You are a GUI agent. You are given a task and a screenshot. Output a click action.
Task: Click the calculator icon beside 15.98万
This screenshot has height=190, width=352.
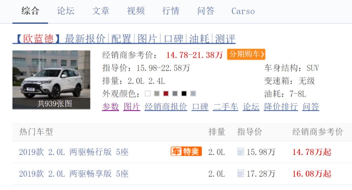click(240, 152)
